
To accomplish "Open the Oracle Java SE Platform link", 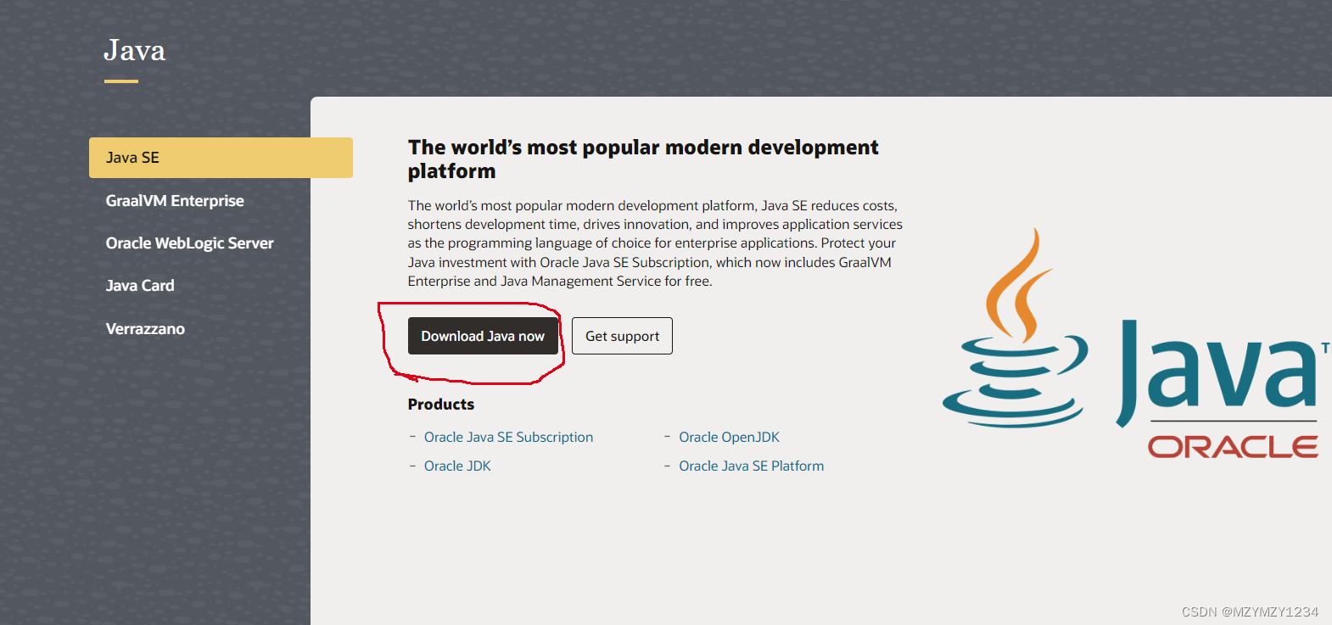I will [x=751, y=466].
